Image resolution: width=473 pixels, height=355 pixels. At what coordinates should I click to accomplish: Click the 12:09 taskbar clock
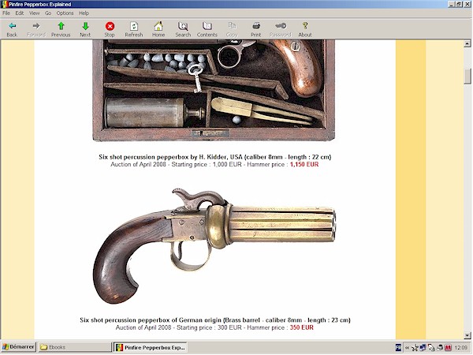tap(461, 348)
